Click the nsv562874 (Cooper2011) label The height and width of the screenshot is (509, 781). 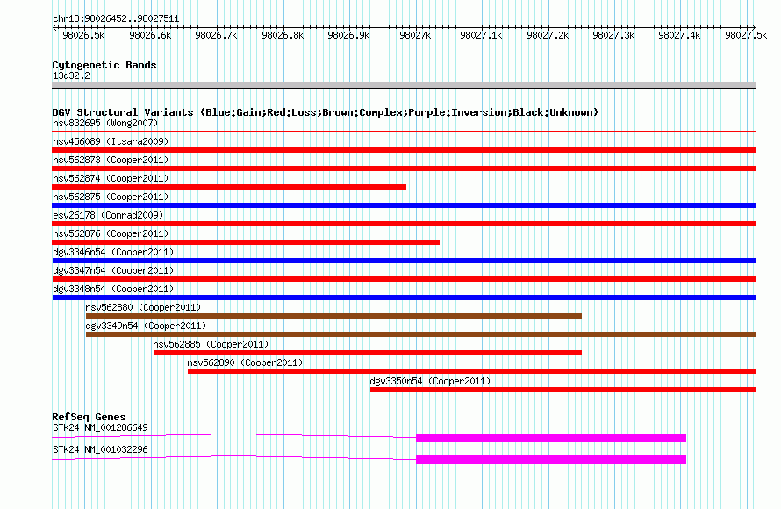click(111, 178)
